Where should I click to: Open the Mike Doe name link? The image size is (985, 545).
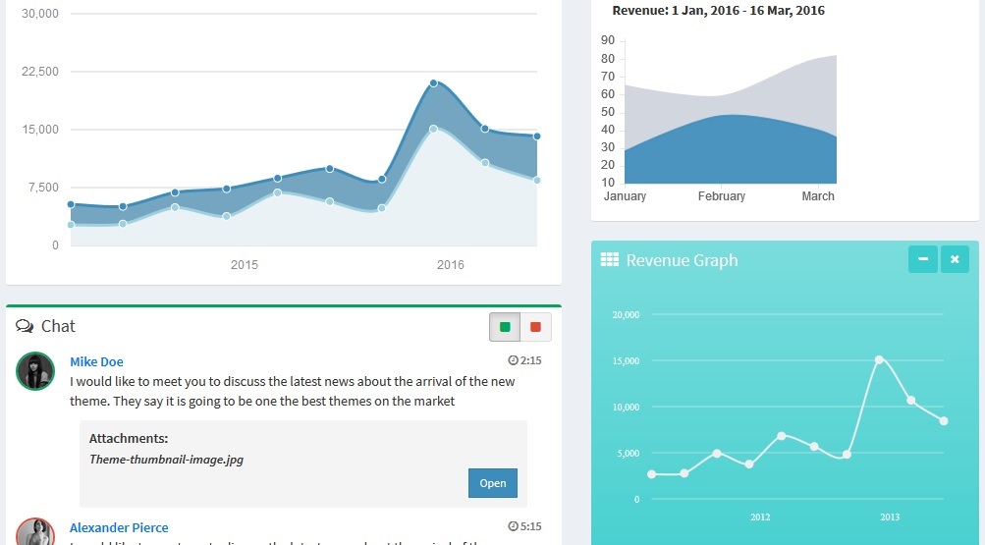96,361
